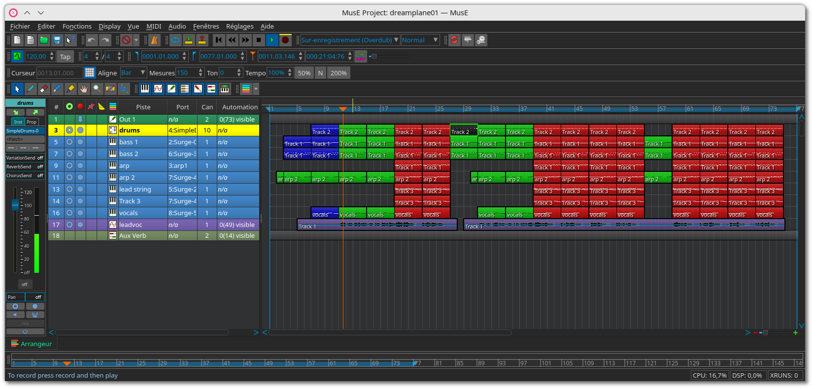Select the glue tool
The width and height of the screenshot is (813, 389).
pos(70,89)
